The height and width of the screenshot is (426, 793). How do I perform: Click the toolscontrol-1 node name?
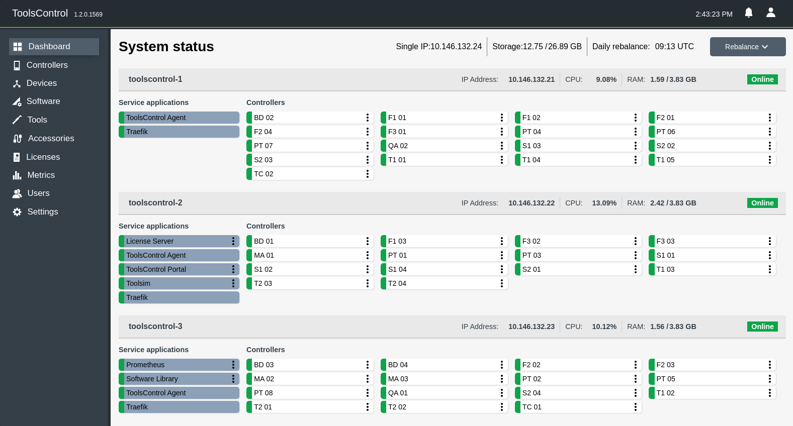pyautogui.click(x=155, y=79)
